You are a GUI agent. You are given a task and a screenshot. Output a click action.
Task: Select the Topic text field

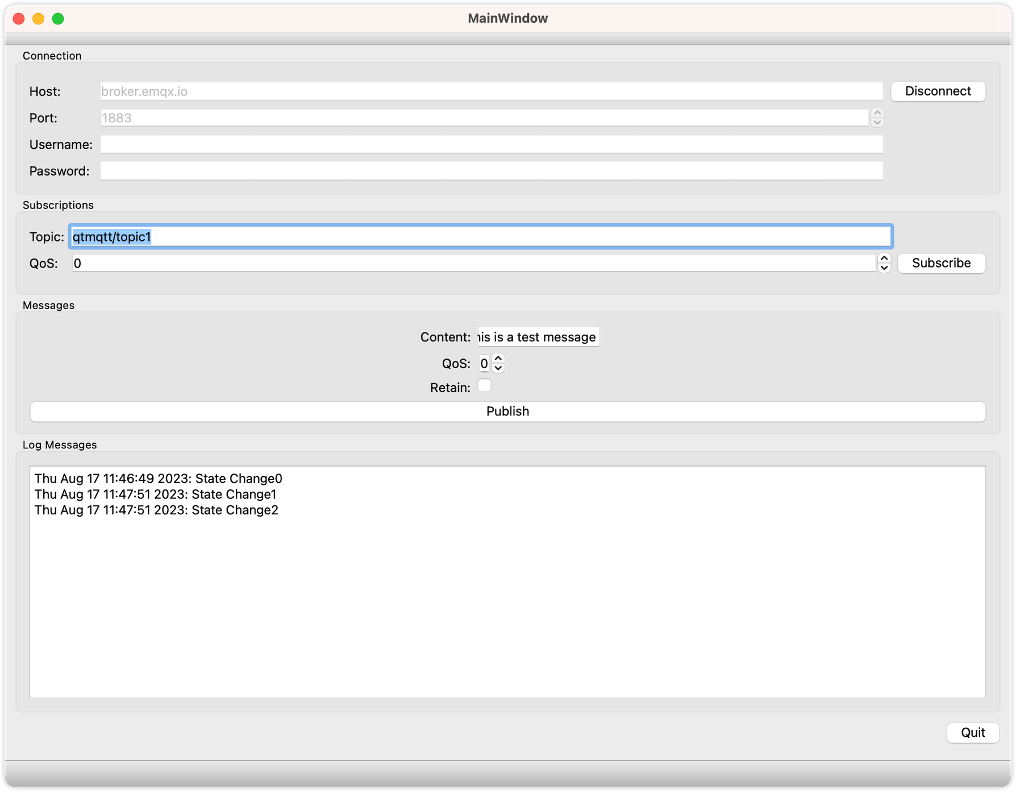pos(480,237)
